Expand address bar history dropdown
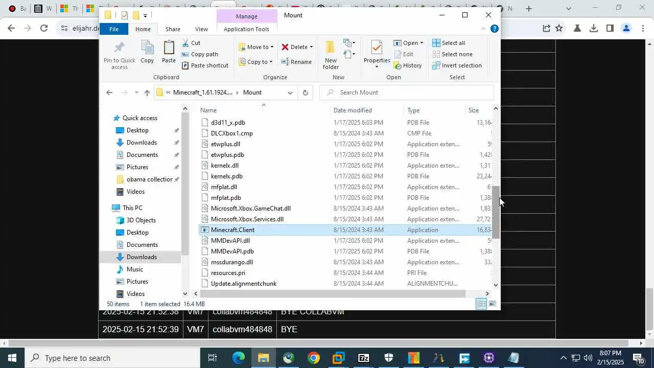 pyautogui.click(x=290, y=93)
